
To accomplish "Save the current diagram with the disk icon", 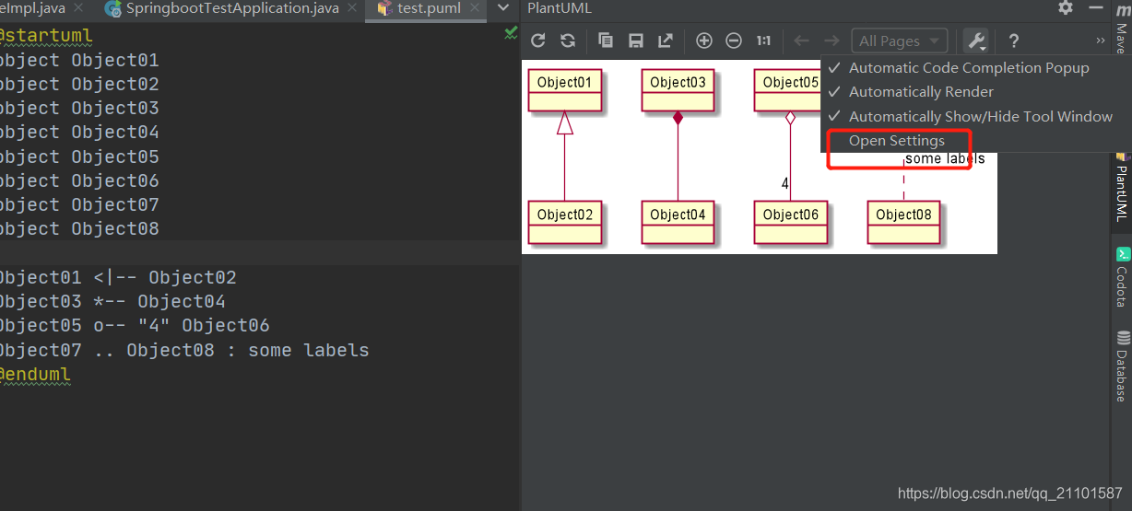I will click(x=635, y=41).
